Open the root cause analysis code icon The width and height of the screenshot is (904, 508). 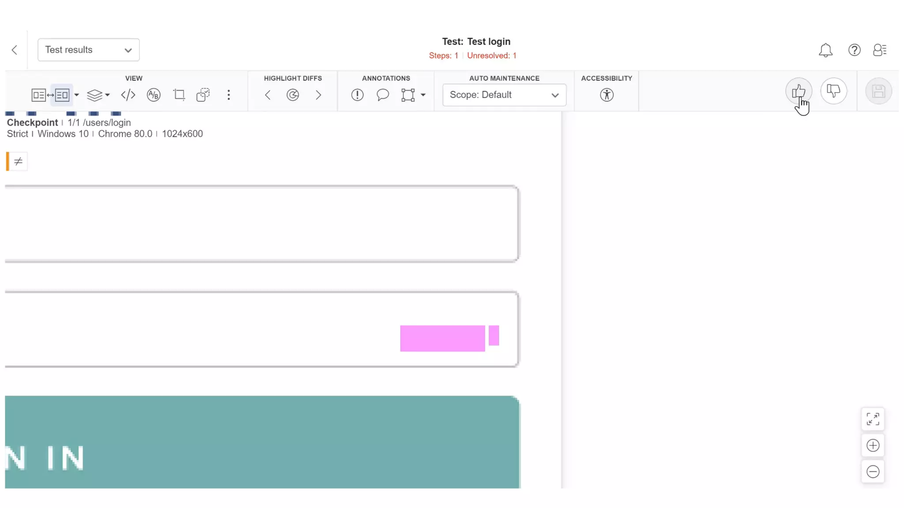pos(128,95)
